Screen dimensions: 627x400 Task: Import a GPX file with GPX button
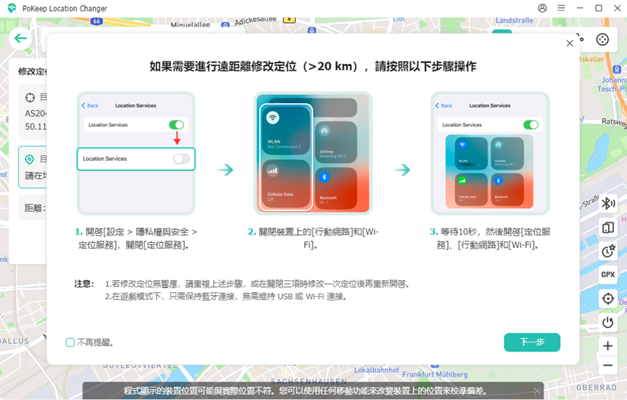(608, 275)
